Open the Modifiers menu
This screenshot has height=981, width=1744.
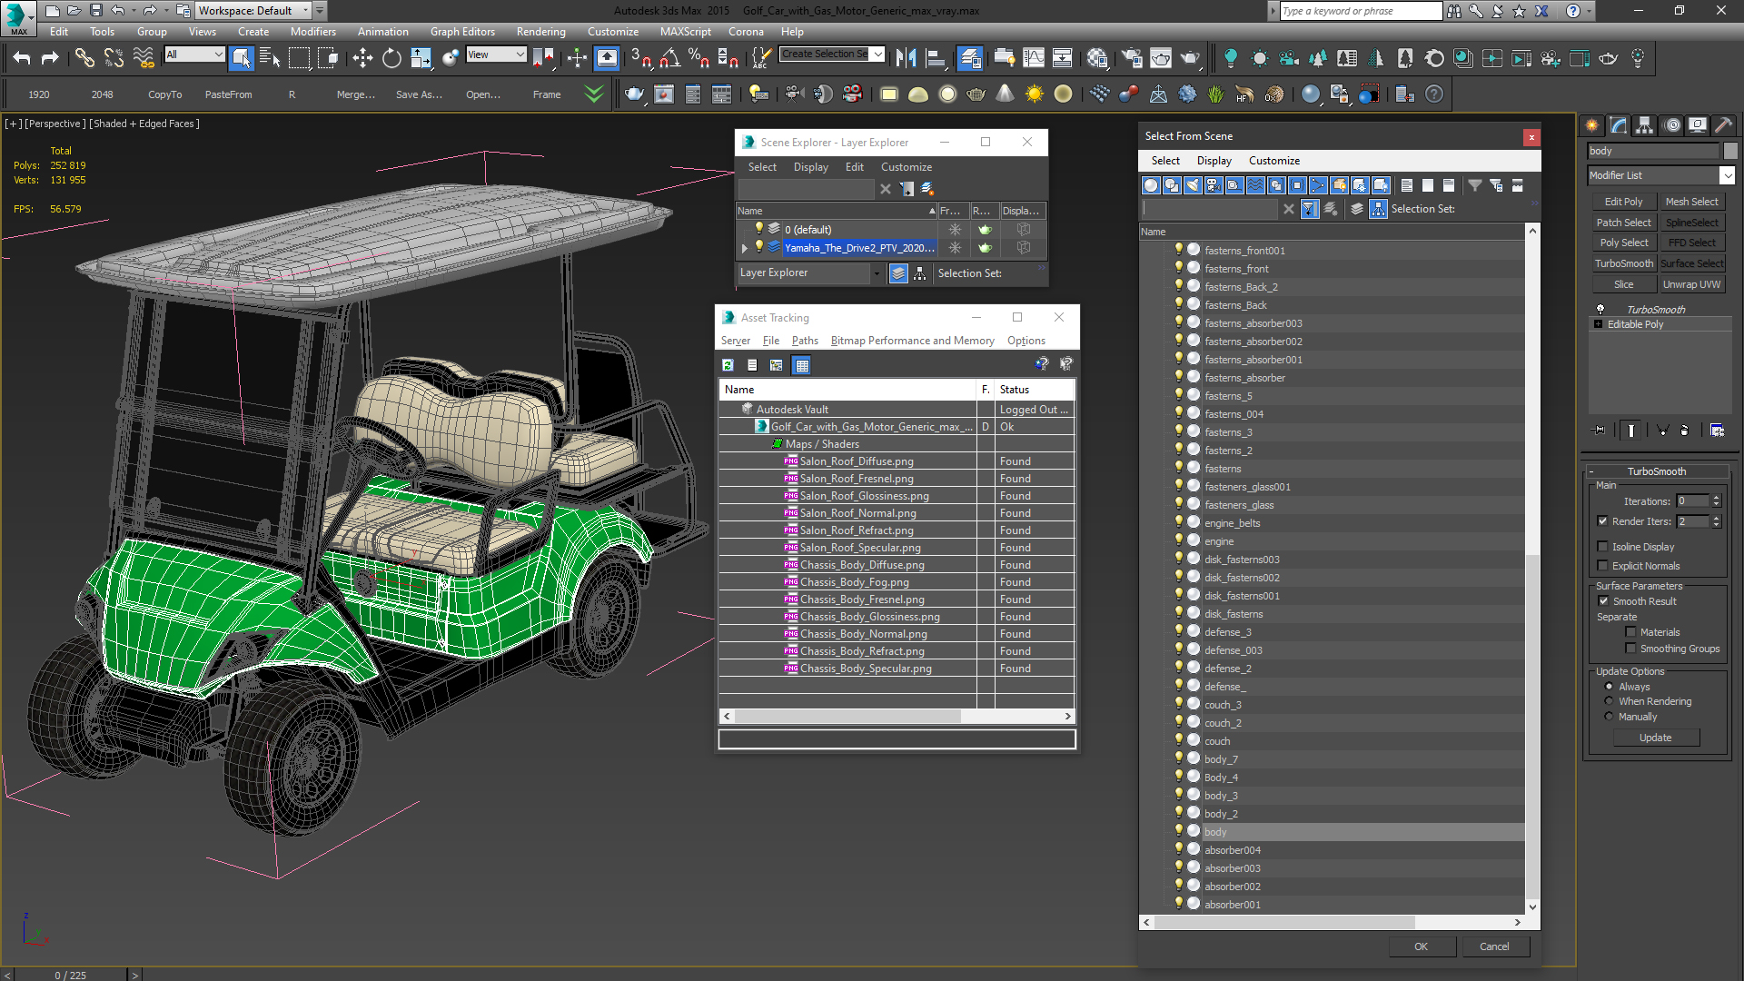(313, 32)
